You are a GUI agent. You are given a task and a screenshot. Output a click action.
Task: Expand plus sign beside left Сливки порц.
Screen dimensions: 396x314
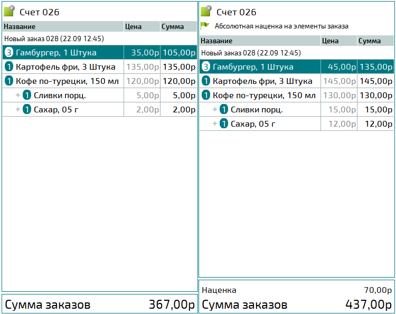[17, 95]
